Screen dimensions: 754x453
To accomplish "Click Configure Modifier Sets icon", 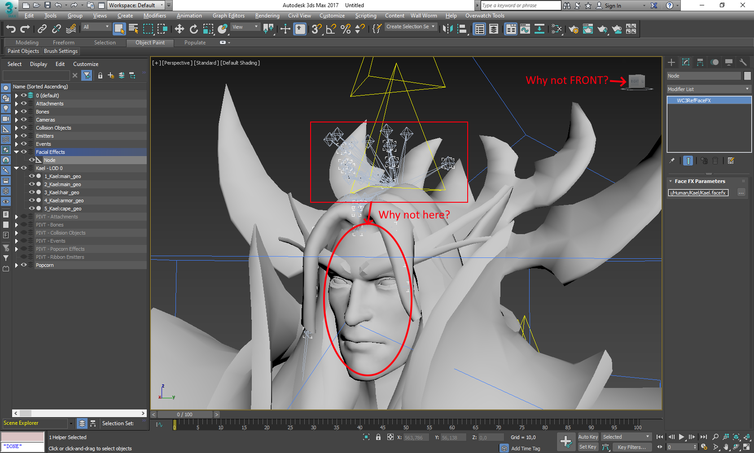I will click(x=731, y=161).
